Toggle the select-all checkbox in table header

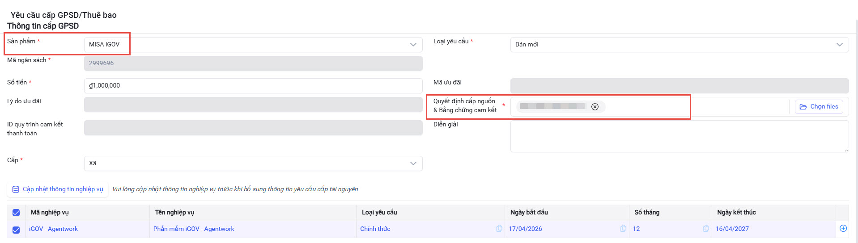tap(16, 213)
